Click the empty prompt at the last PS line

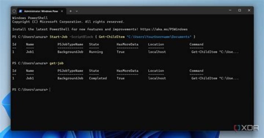(x=50, y=90)
